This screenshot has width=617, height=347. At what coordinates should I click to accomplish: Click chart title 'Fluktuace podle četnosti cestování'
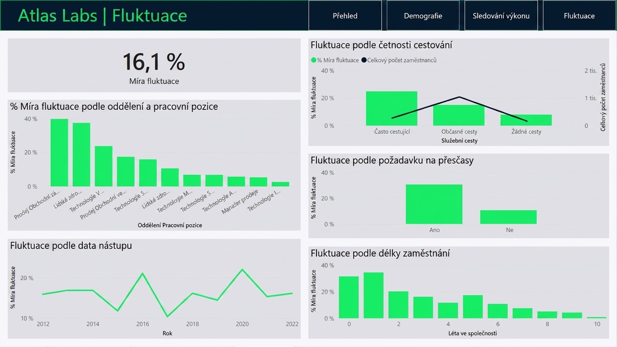pyautogui.click(x=381, y=45)
